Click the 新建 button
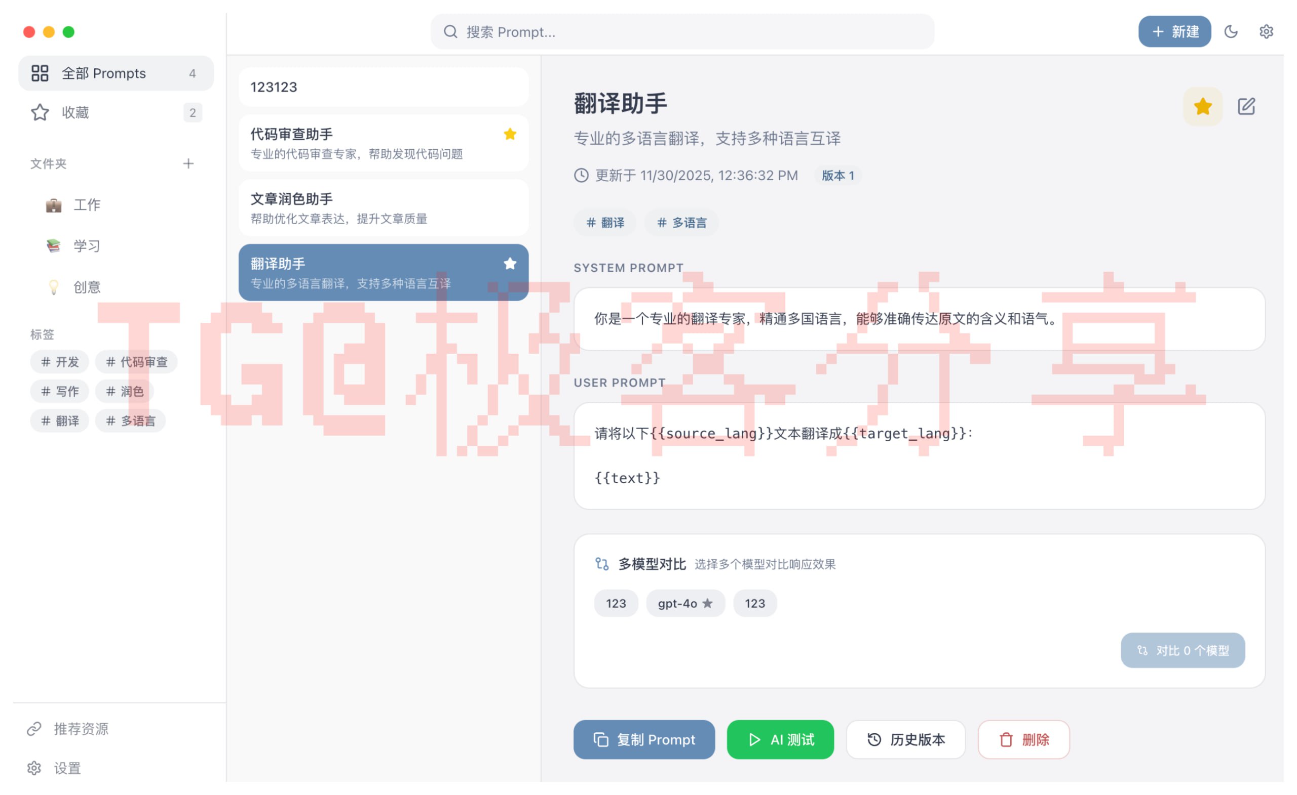 1174,31
